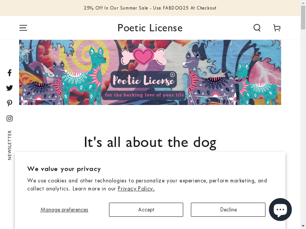Accept the cookie privacy notice
This screenshot has height=229, width=306.
click(x=146, y=210)
